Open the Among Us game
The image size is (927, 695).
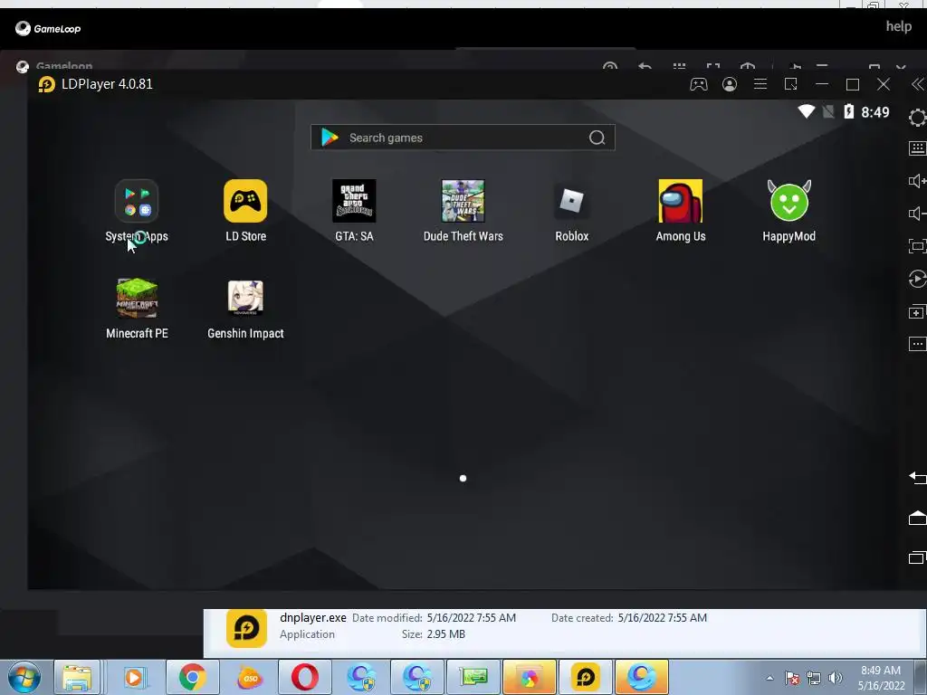681,201
